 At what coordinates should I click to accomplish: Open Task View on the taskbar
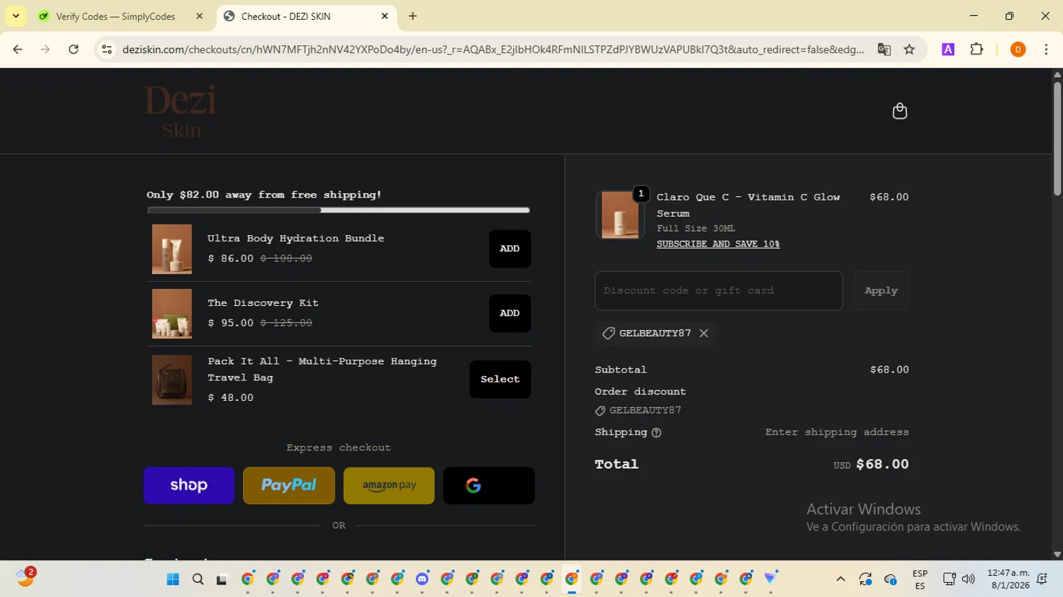coord(222,579)
